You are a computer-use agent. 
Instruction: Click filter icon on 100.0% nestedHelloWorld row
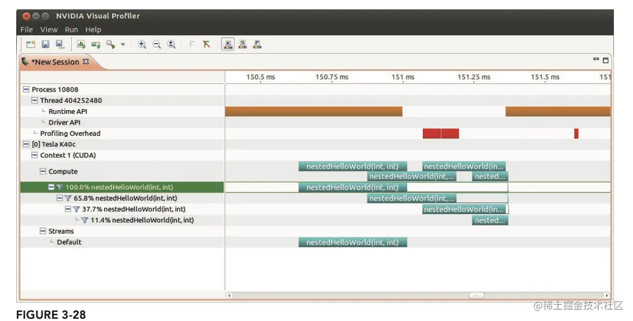(59, 187)
